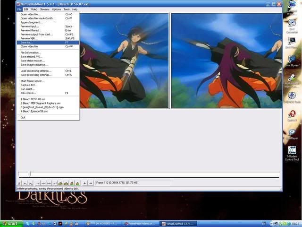This screenshot has height=227, width=302.
Task: Open the Video menu
Action: 34,9
